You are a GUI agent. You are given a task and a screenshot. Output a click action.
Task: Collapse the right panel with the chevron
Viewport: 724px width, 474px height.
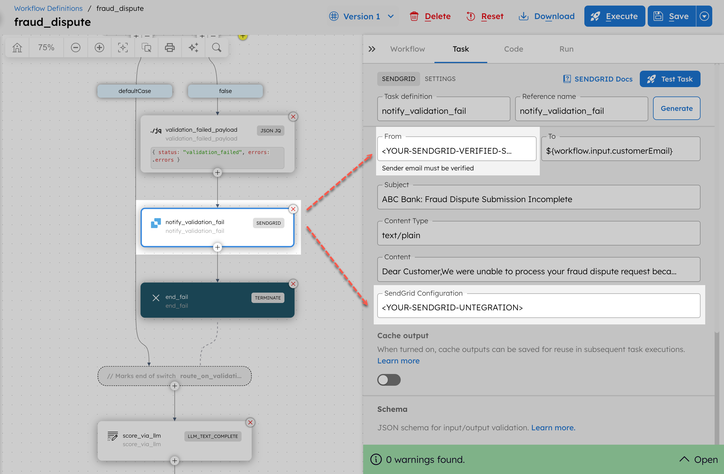(372, 49)
